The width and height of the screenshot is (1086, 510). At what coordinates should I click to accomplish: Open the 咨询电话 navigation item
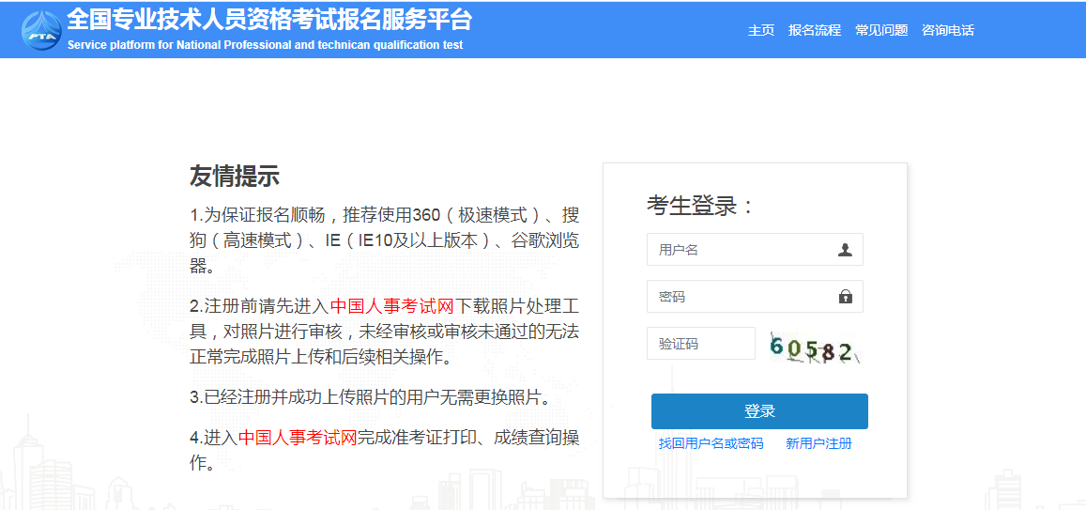tap(947, 30)
